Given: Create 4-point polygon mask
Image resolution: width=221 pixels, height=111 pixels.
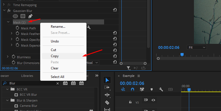Looking at the screenshot, I should 23,16.
